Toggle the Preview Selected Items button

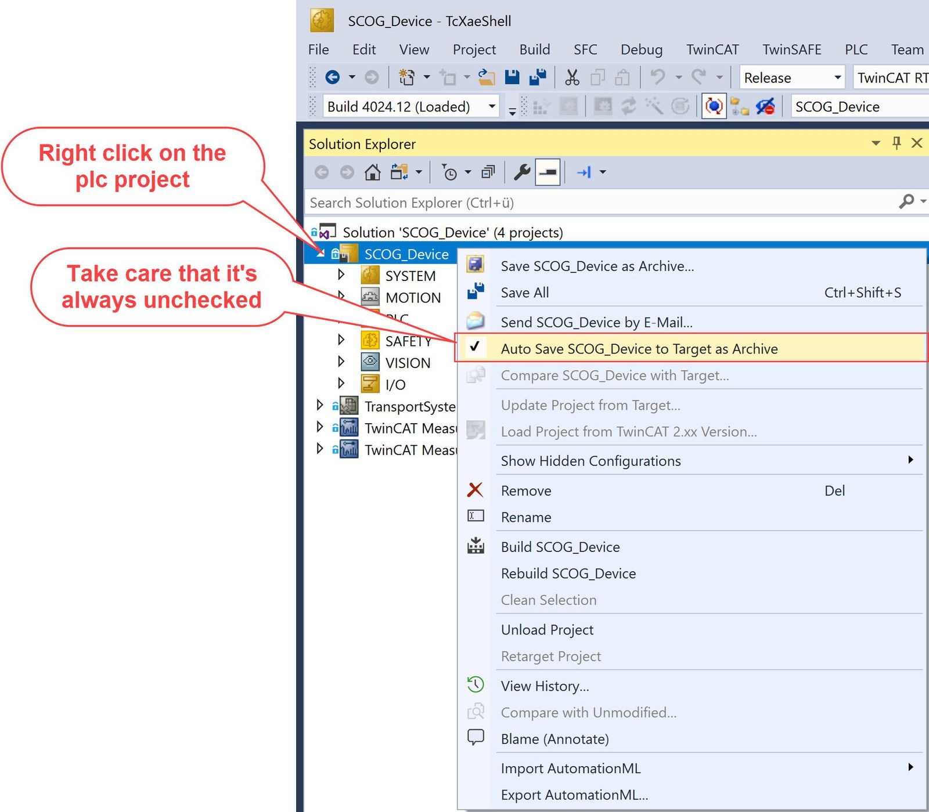[x=548, y=172]
